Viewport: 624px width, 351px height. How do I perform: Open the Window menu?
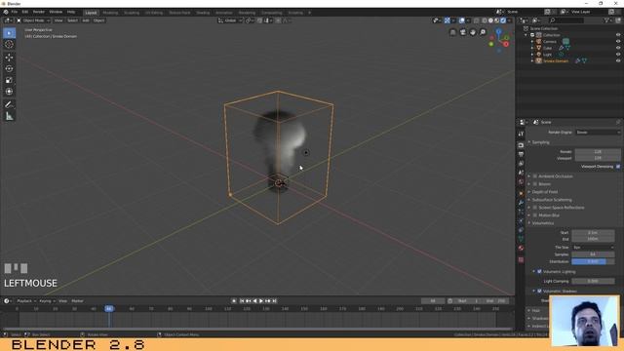coord(56,12)
